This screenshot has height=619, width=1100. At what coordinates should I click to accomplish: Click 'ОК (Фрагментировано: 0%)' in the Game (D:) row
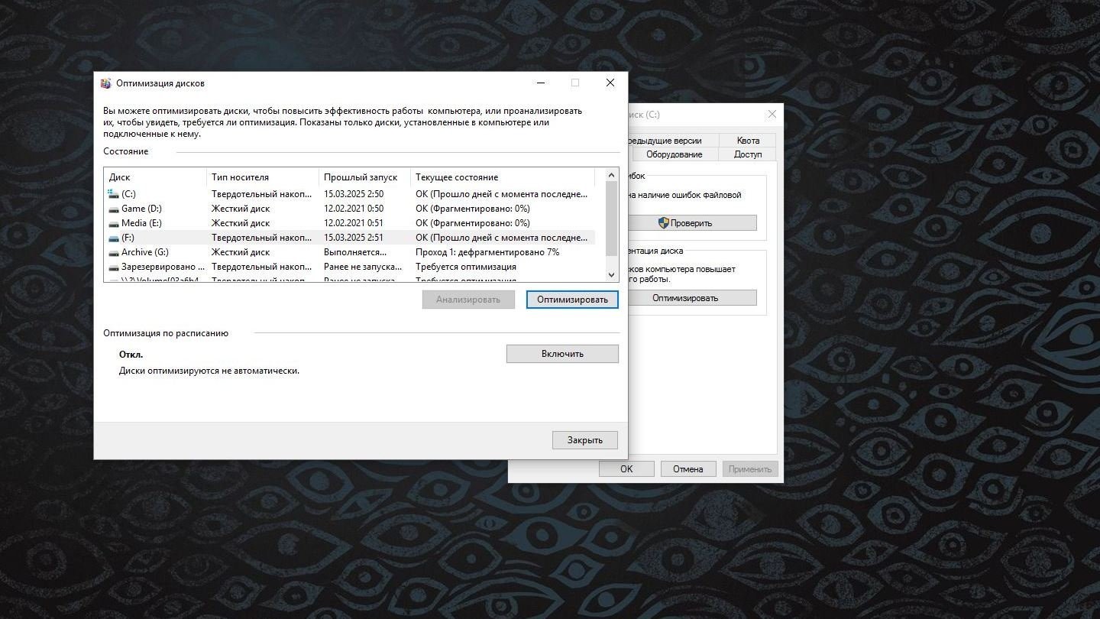[x=473, y=209]
